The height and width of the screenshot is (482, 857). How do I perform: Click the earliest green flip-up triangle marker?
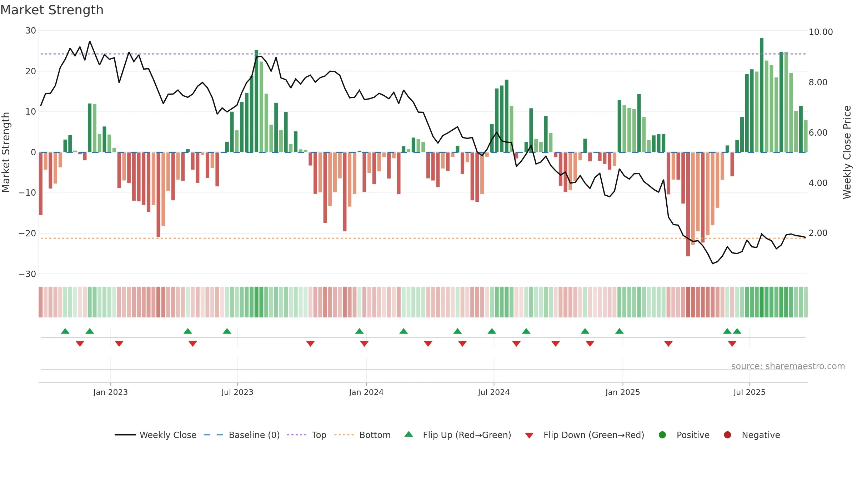65,331
